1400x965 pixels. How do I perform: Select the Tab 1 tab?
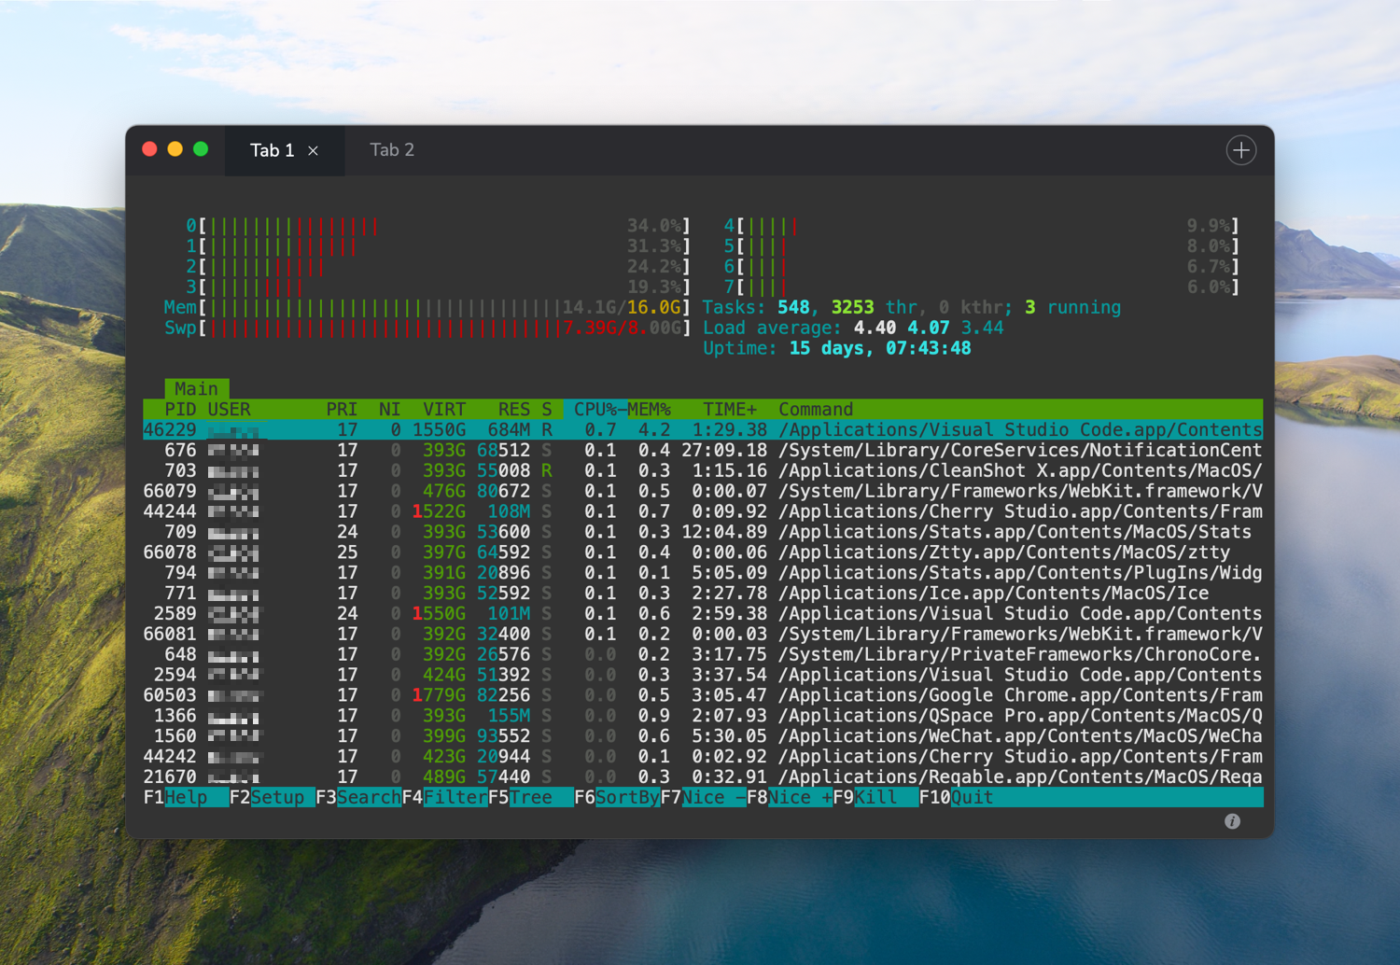pyautogui.click(x=271, y=150)
